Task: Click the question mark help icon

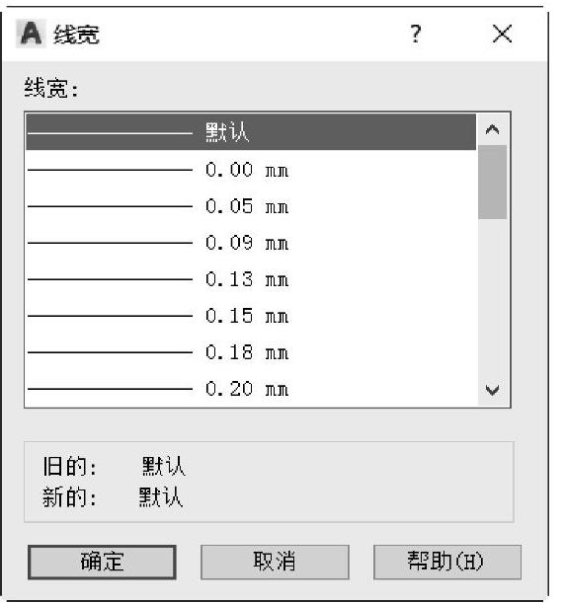Action: point(416,34)
